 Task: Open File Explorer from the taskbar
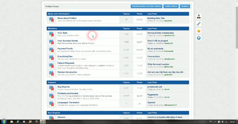click(12, 122)
